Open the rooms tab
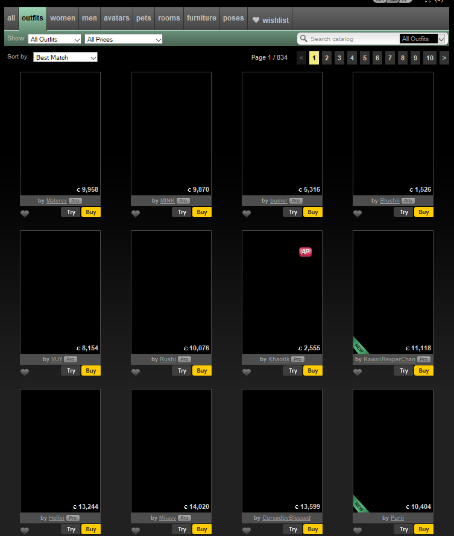The height and width of the screenshot is (536, 454). pos(169,18)
